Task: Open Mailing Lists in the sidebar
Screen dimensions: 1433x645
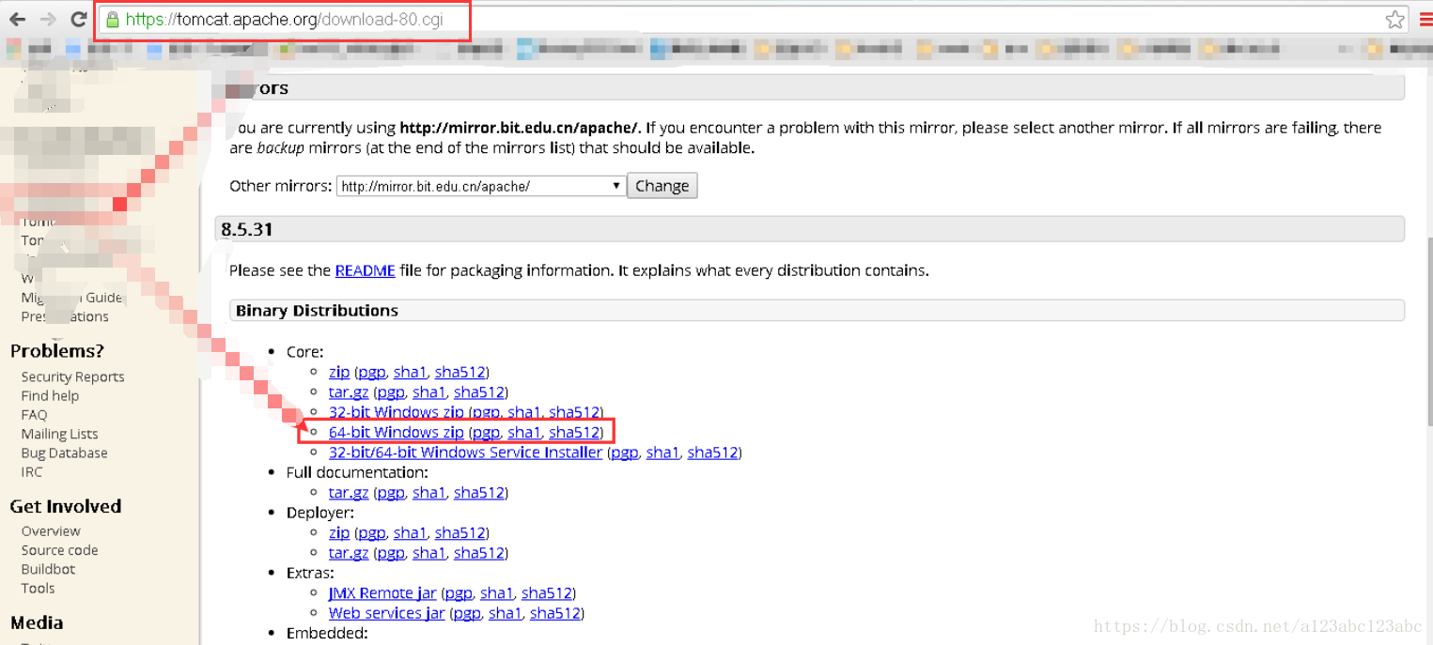Action: click(59, 434)
